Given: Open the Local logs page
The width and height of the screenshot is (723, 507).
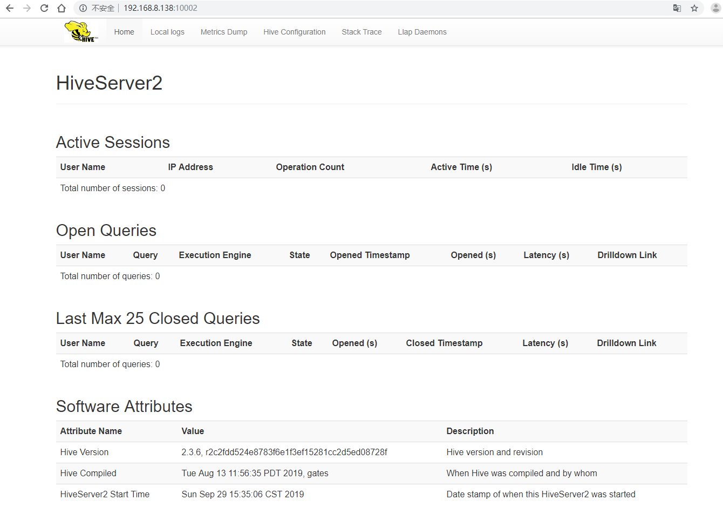Looking at the screenshot, I should (167, 32).
